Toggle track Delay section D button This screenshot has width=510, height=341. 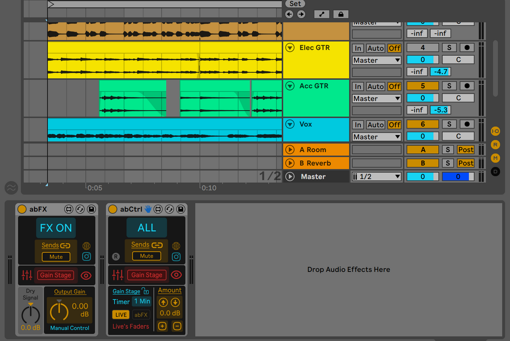[x=495, y=172]
